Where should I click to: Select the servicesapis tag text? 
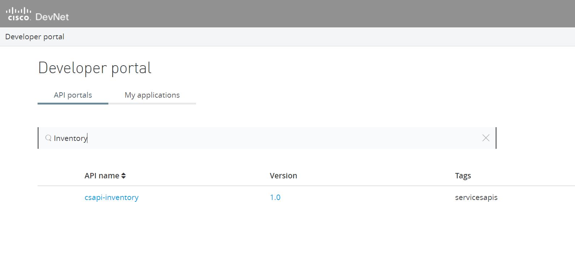(476, 197)
